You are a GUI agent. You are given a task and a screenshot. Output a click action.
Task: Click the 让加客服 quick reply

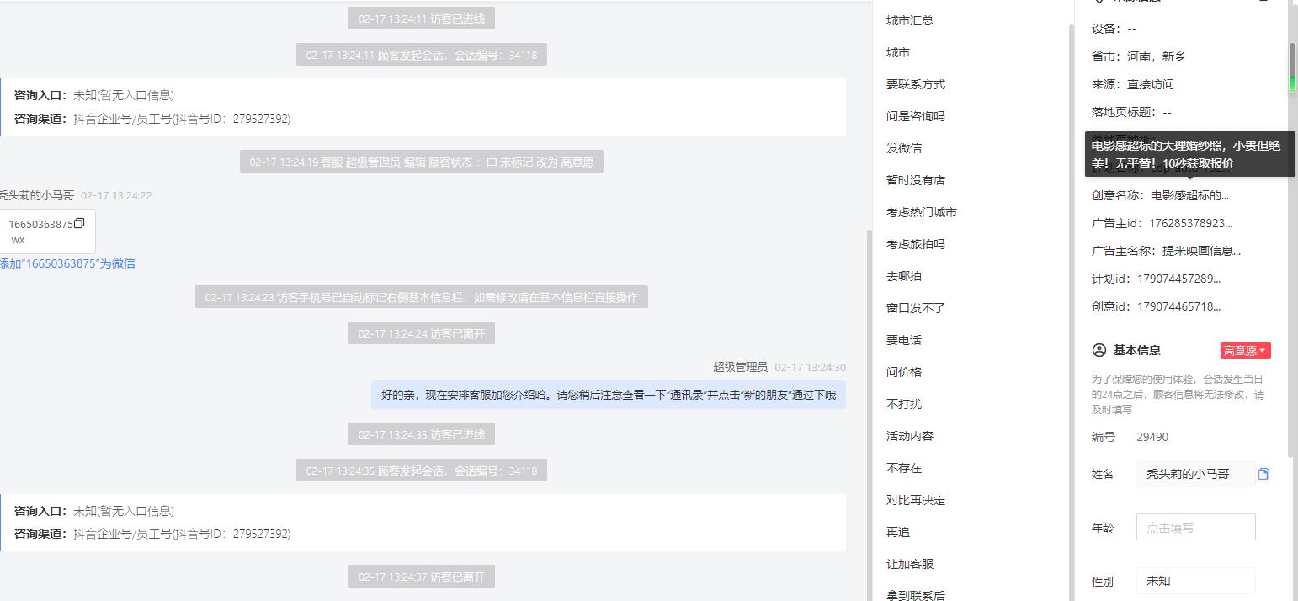click(910, 564)
